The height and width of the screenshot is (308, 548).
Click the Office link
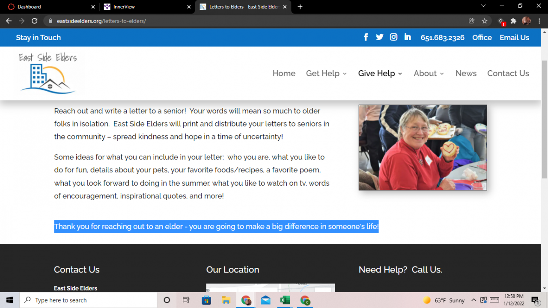point(482,38)
